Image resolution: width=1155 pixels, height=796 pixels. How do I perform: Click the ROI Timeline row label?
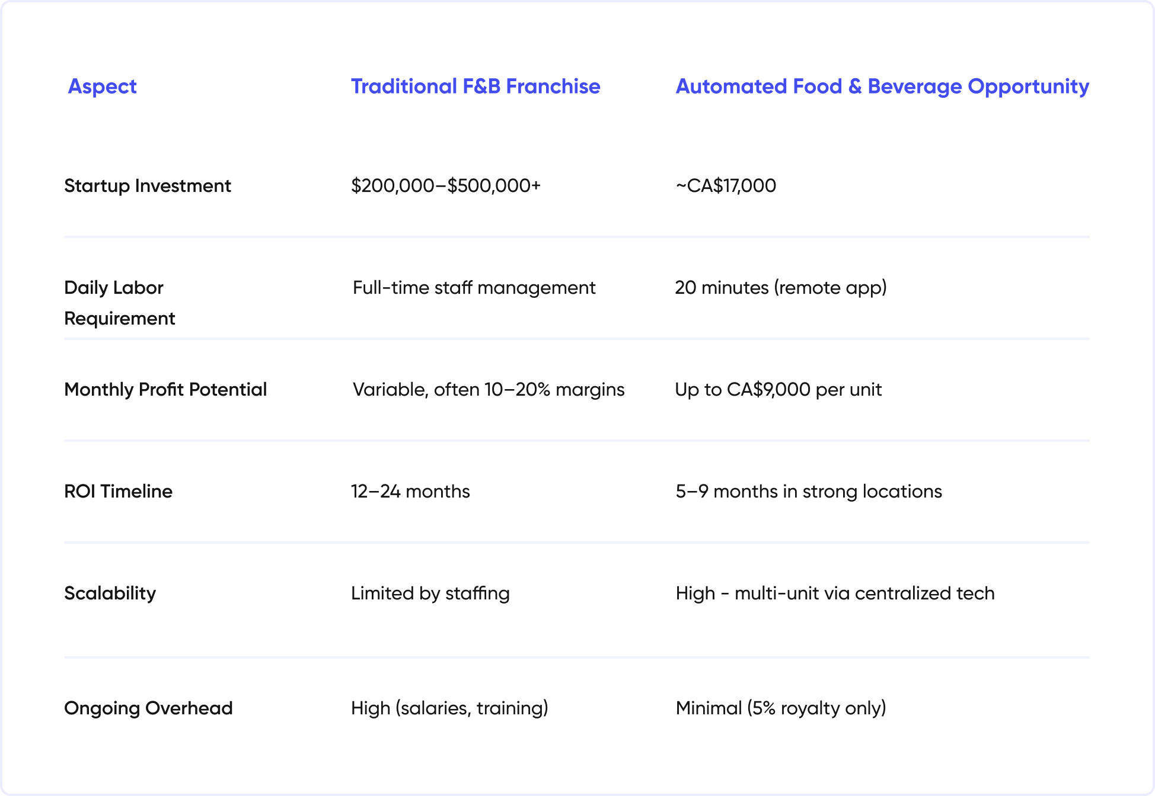tap(118, 492)
